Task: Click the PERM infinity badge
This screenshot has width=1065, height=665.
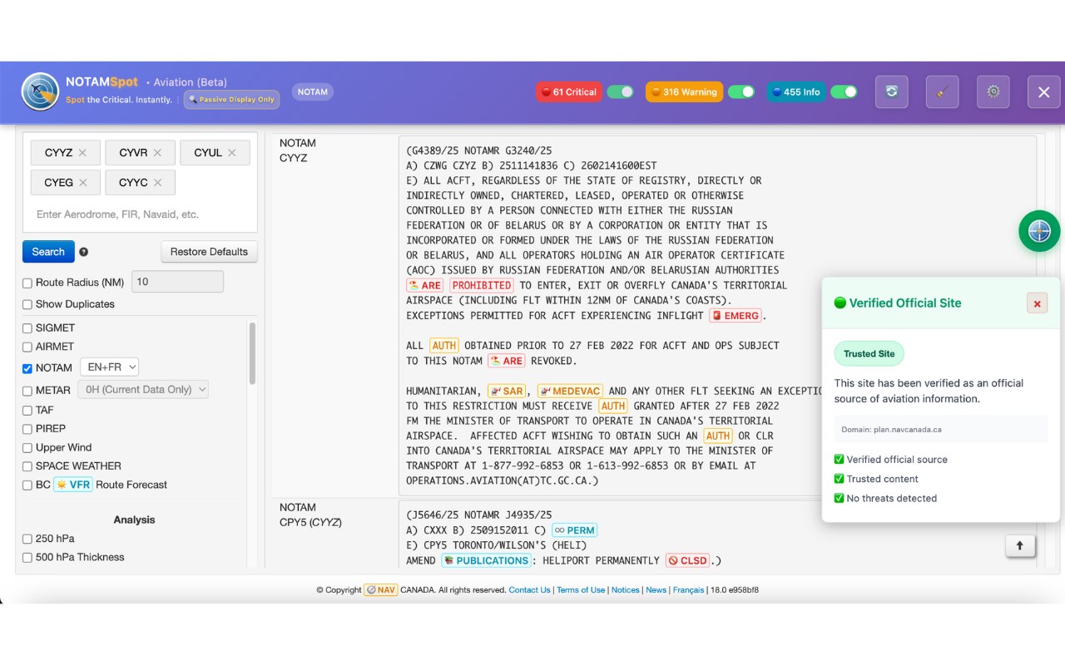Action: [x=574, y=530]
